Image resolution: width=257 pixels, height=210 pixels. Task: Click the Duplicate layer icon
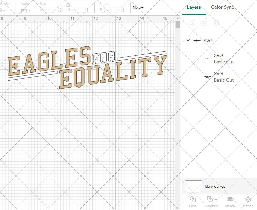click(x=204, y=23)
